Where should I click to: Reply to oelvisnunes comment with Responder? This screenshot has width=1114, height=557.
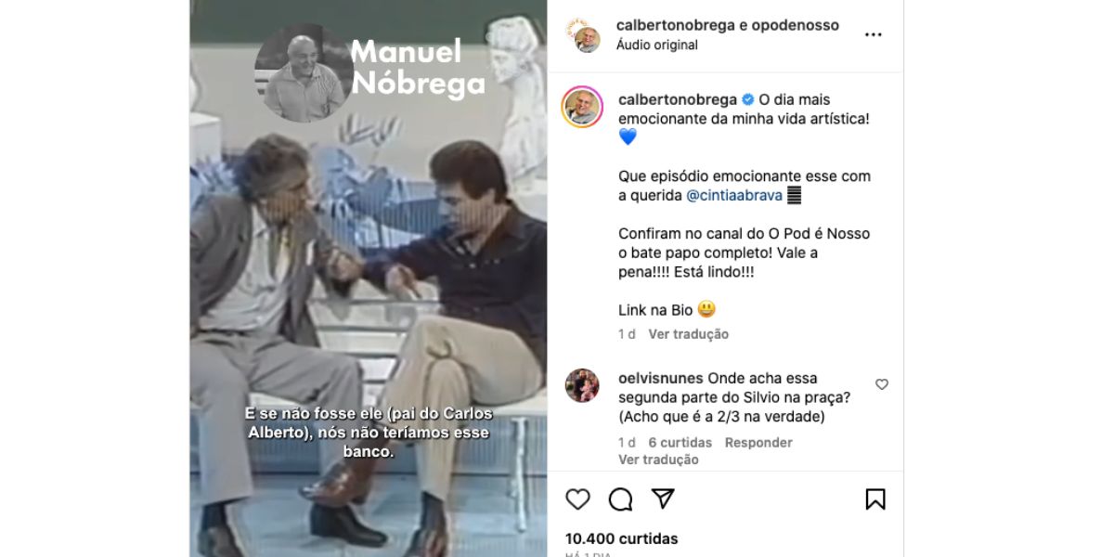click(x=758, y=443)
